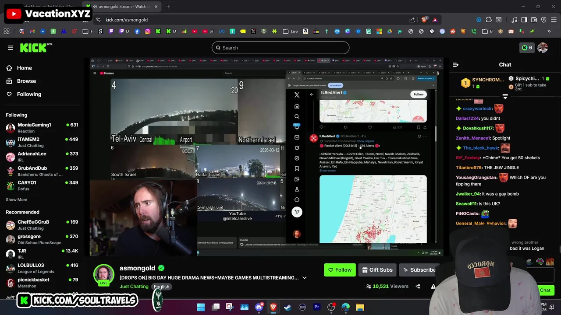
Task: Close the asmongold Stream tab
Action: click(x=156, y=7)
